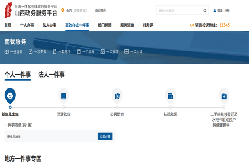Open the 服务清单 menu item

[x=127, y=25]
